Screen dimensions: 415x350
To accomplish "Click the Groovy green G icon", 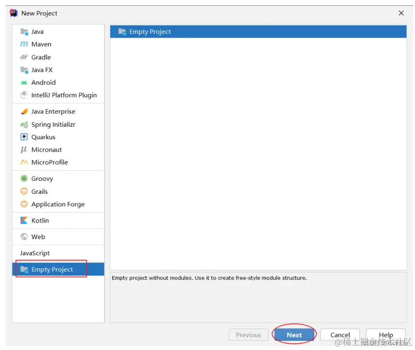I will [x=24, y=178].
